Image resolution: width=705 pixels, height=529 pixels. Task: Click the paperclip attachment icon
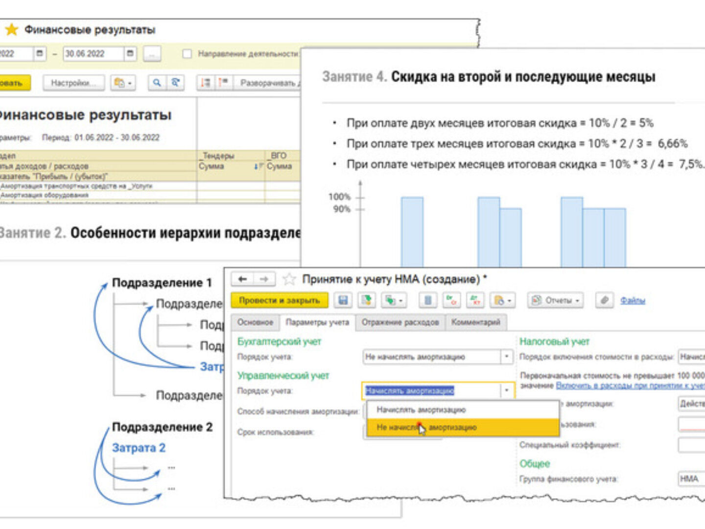click(x=605, y=300)
